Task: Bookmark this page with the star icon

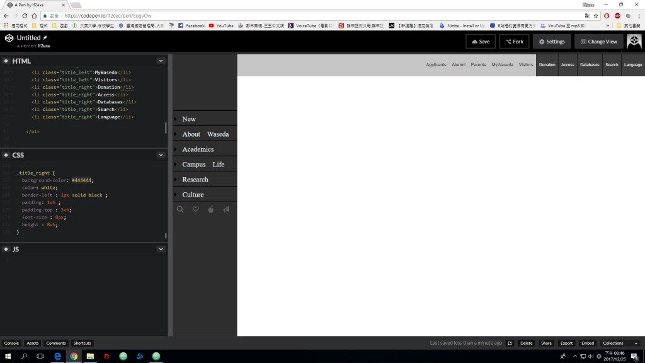Action: (x=596, y=16)
